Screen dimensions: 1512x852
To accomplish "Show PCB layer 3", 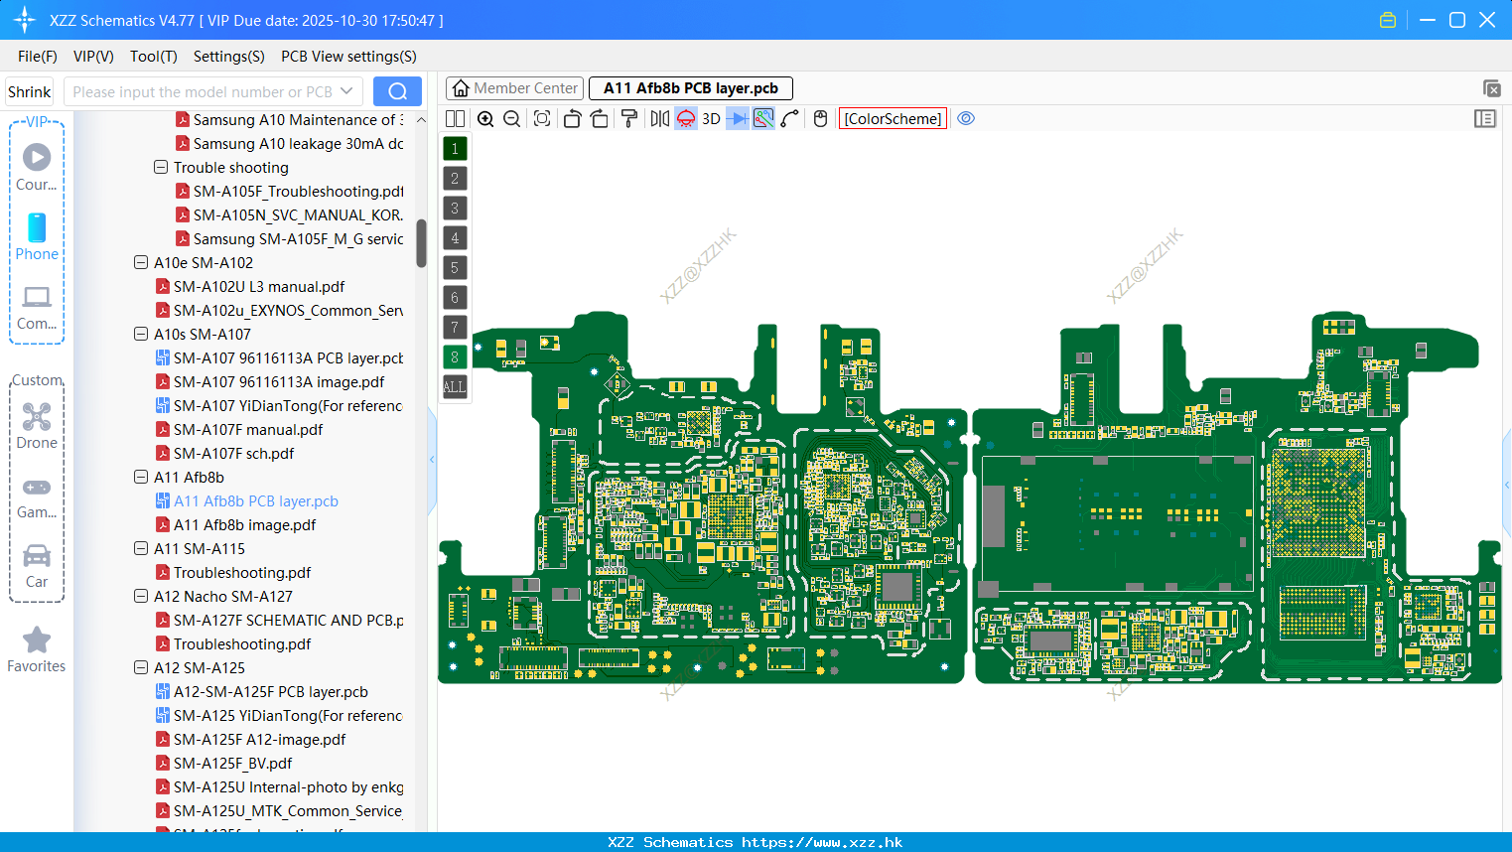I will pyautogui.click(x=455, y=208).
